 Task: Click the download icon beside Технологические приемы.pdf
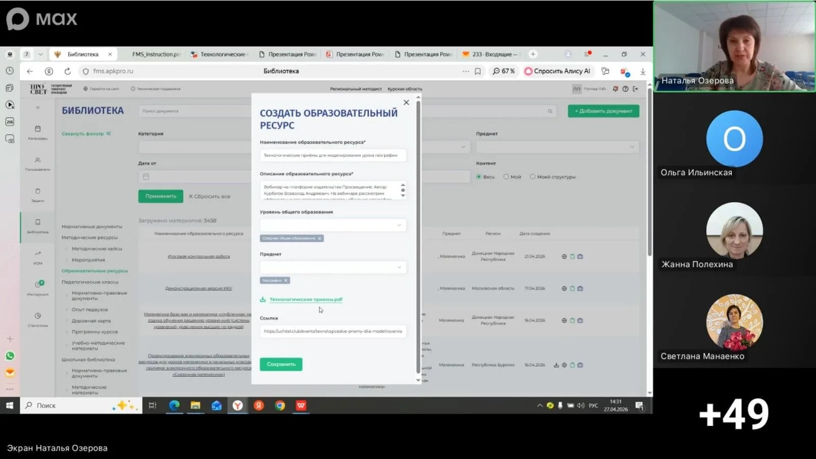point(263,299)
